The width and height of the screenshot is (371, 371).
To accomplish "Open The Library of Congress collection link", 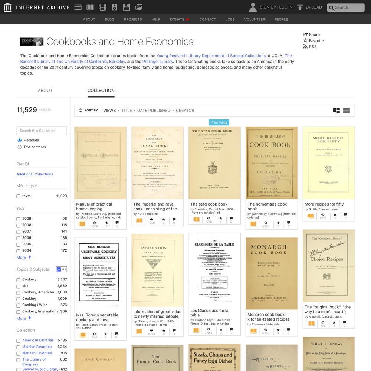I will point(34,362).
